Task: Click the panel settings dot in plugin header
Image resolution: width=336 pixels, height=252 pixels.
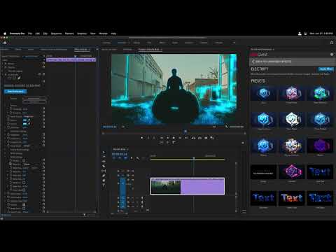Action: pyautogui.click(x=332, y=55)
